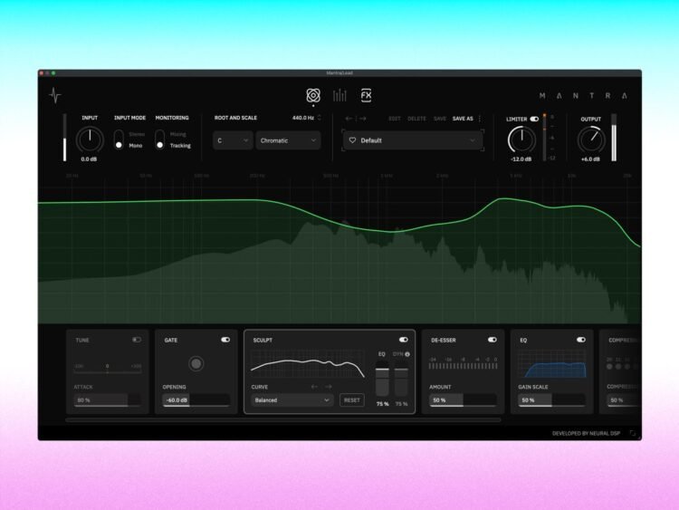Viewport: 679px width, 510px height.
Task: Toggle the Input Mode Stereo/Mono switch
Action: tap(119, 140)
